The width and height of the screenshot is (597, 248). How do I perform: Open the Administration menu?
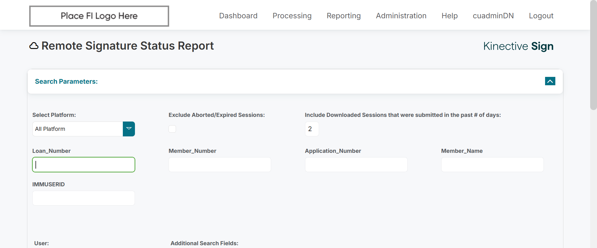click(x=401, y=16)
